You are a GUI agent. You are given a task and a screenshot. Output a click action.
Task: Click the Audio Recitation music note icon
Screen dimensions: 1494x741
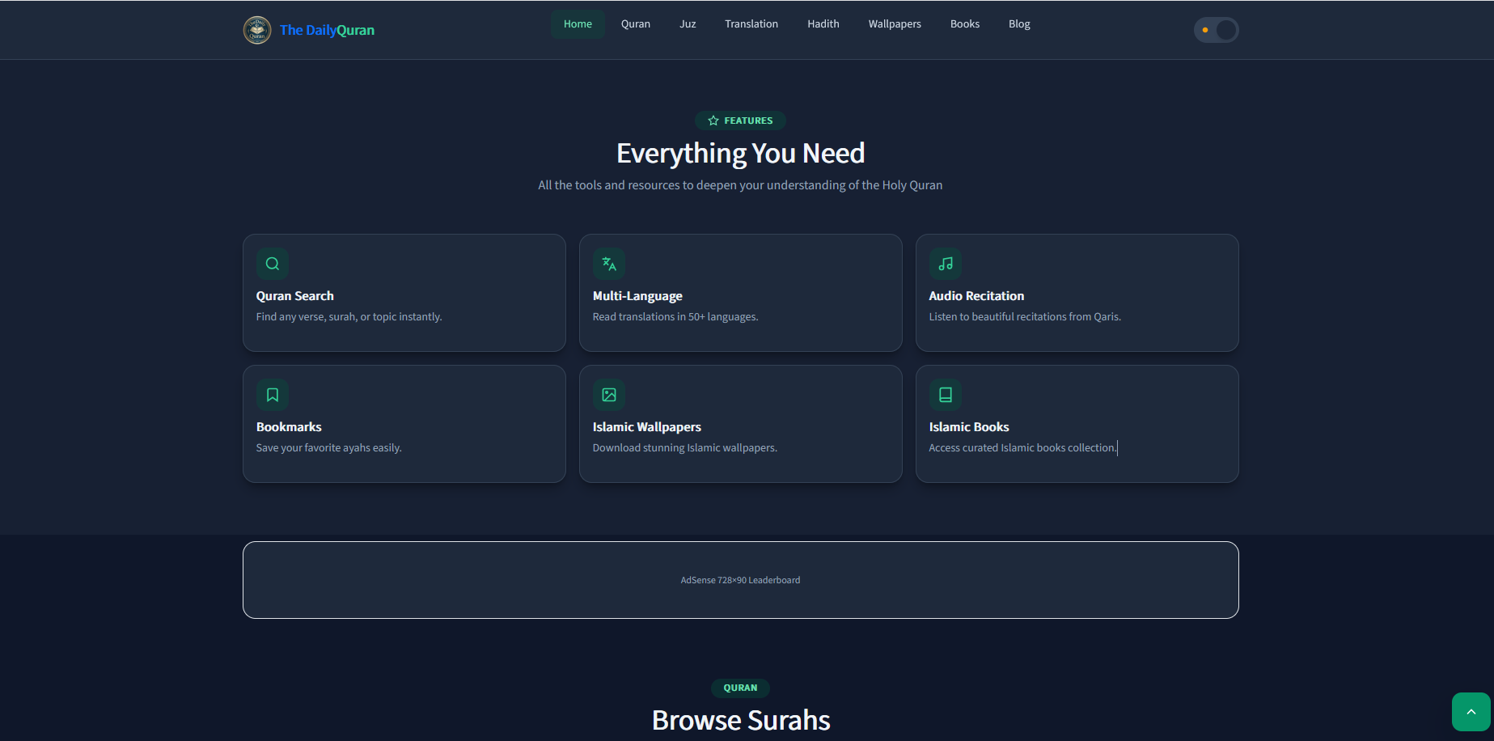(946, 264)
